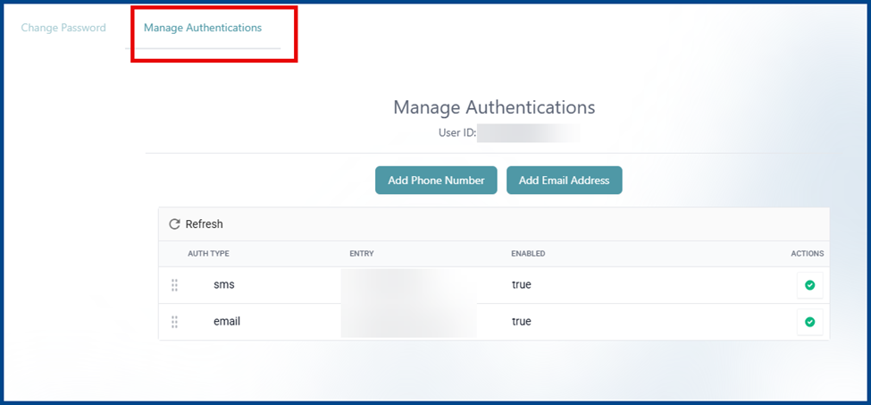
Task: Switch to the Change Password tab
Action: [x=63, y=28]
